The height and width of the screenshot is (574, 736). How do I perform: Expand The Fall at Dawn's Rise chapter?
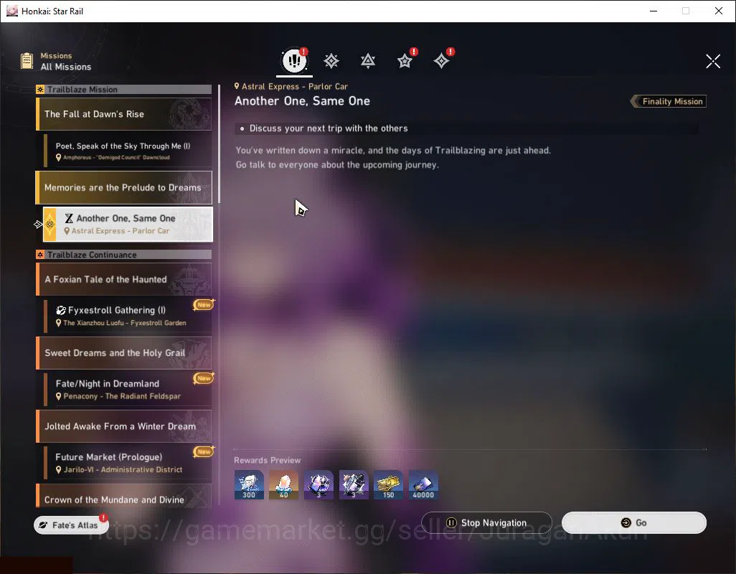coord(124,114)
